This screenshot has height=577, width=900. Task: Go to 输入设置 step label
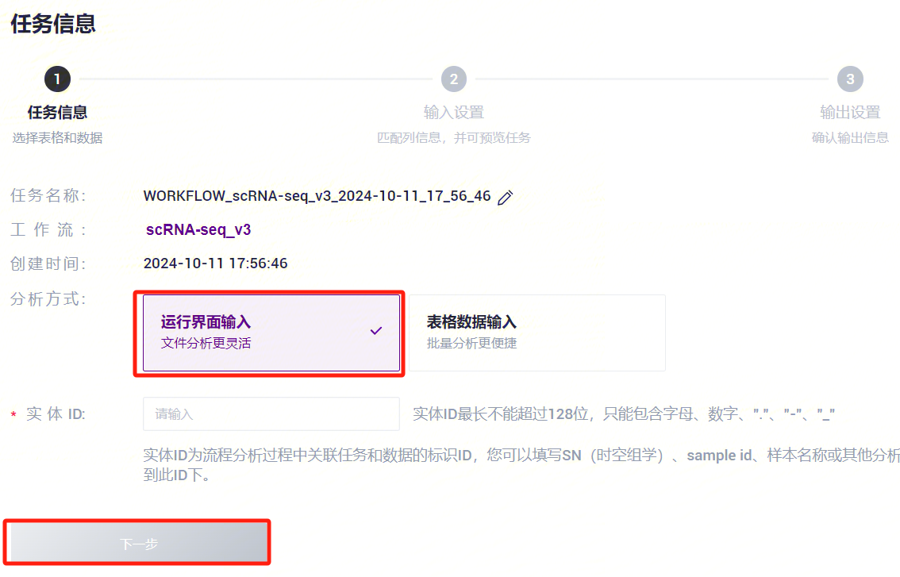[x=453, y=113]
